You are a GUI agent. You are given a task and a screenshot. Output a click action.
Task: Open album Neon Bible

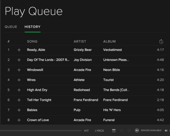[112, 70]
